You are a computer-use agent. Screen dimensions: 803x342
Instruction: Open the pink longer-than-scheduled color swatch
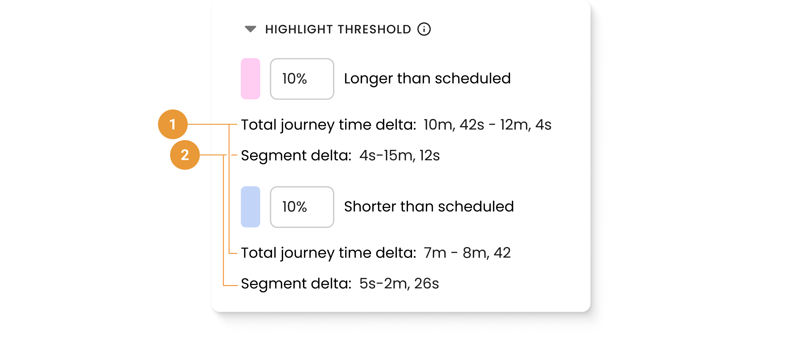250,79
